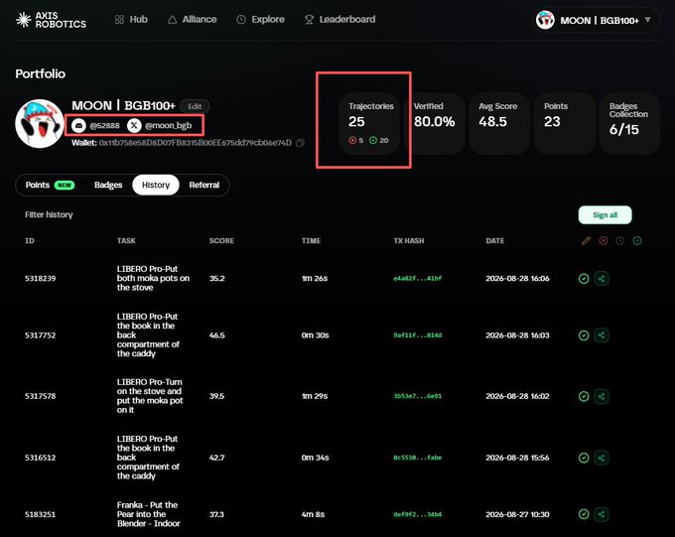The width and height of the screenshot is (675, 537).
Task: Click the verified trajectories count icon
Action: click(373, 140)
